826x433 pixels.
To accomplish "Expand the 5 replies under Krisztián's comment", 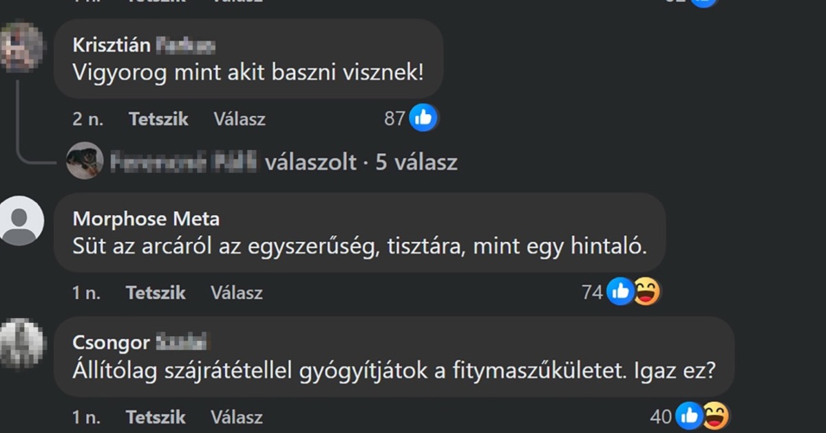I will pos(361,162).
